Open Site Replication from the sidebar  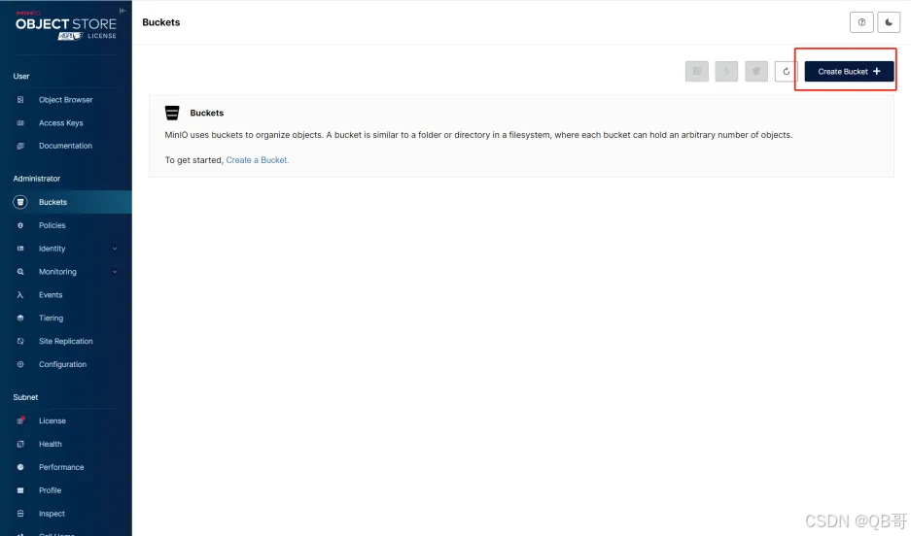click(x=65, y=342)
